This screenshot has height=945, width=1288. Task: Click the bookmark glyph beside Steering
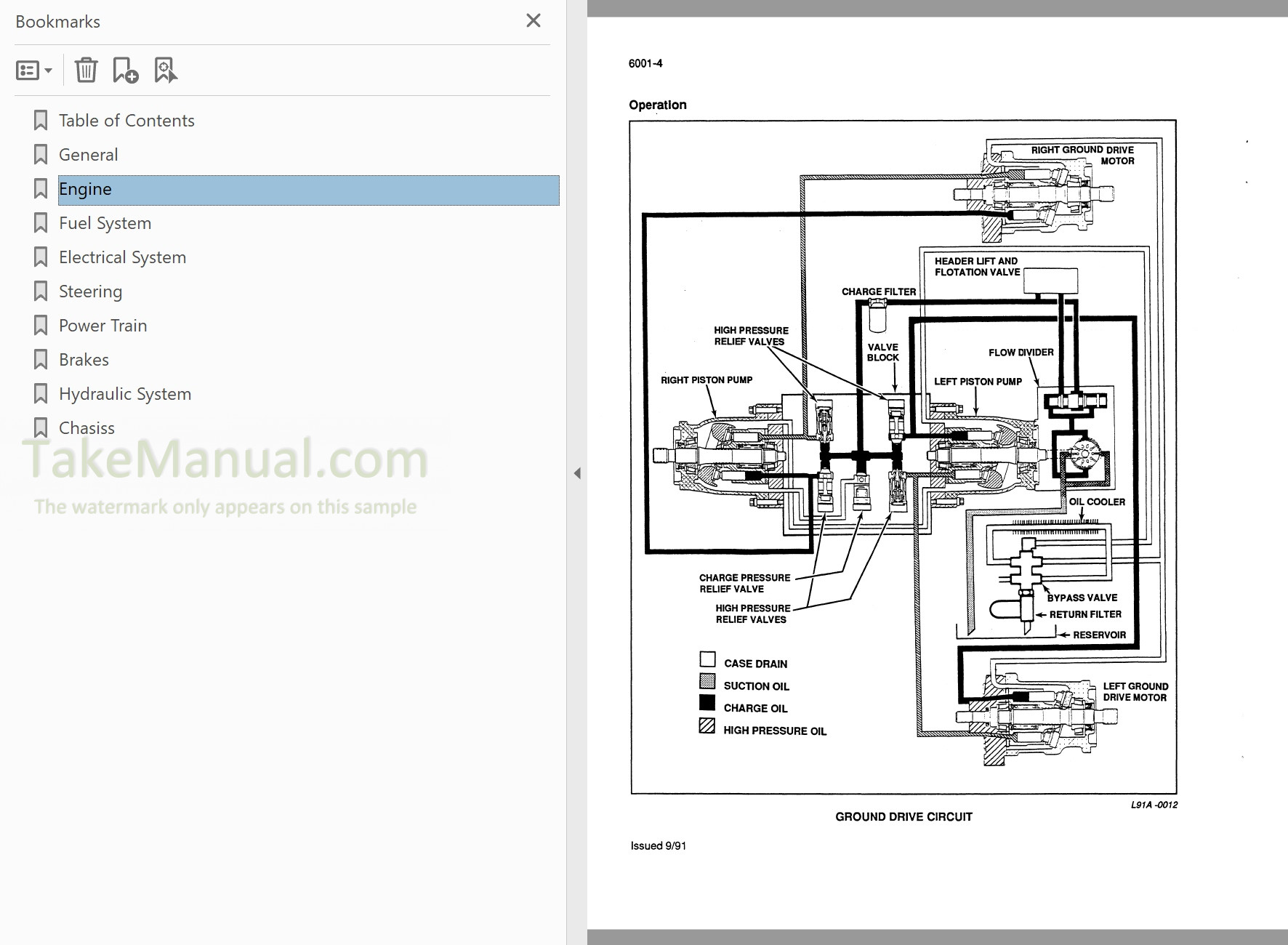point(40,291)
